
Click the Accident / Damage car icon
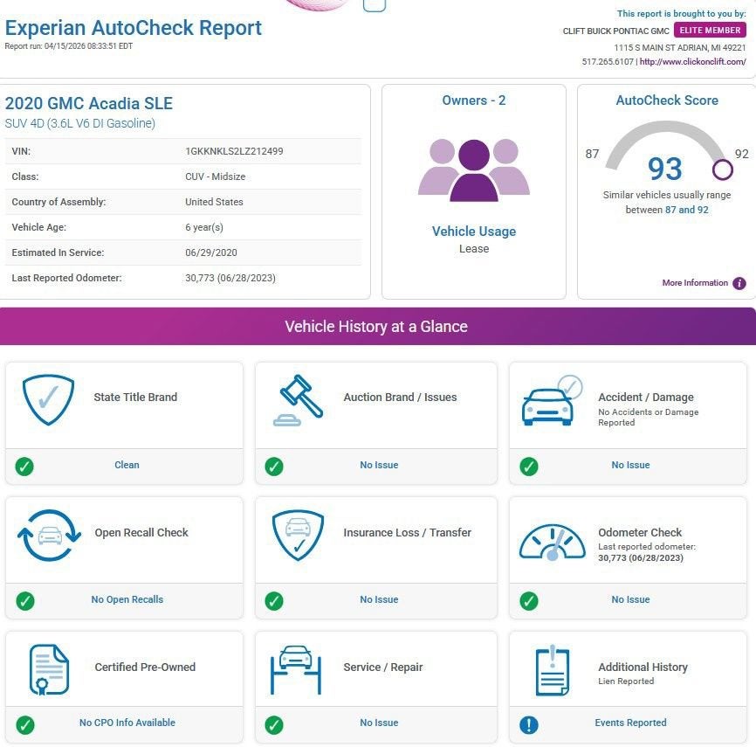tap(553, 400)
